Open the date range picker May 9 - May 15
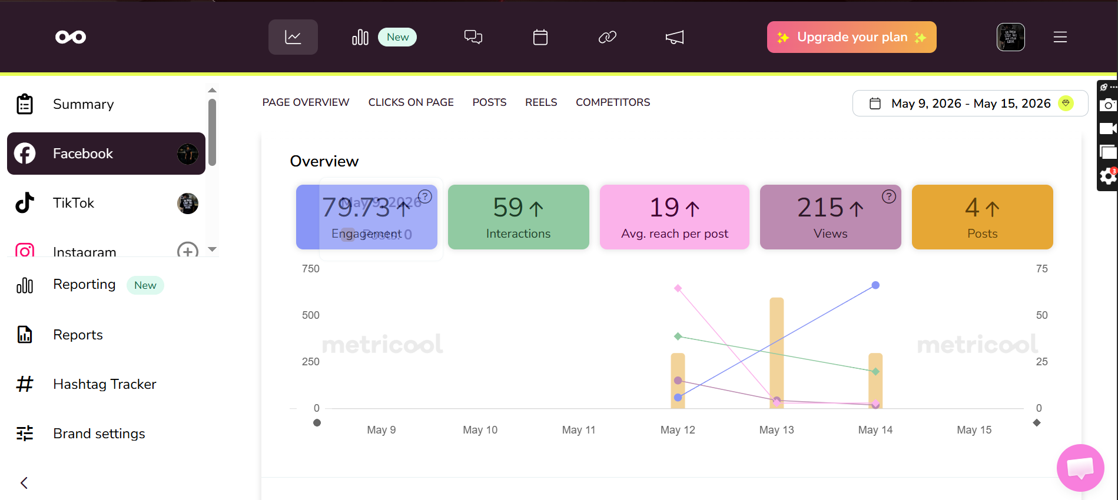 click(x=970, y=104)
